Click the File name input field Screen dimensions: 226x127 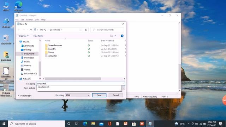(79, 84)
